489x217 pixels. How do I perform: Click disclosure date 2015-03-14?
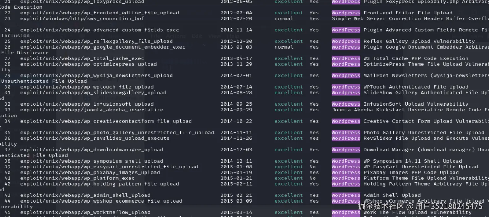[x=236, y=212]
